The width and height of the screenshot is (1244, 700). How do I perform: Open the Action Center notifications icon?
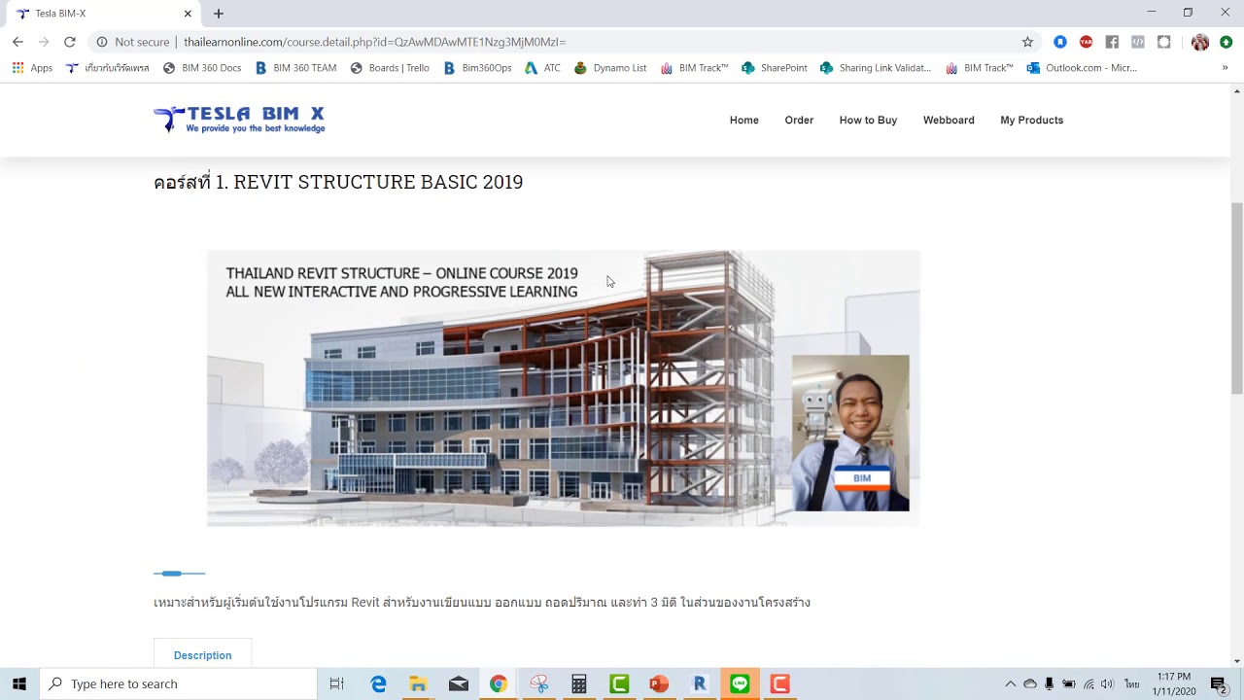1219,684
